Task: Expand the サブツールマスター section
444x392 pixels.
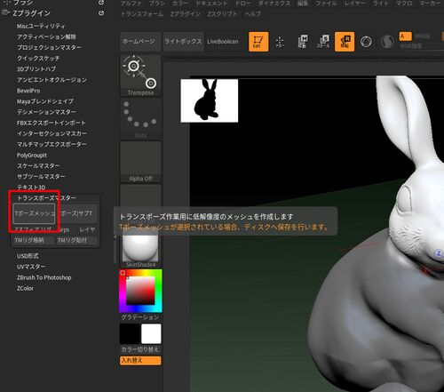Action: click(41, 176)
